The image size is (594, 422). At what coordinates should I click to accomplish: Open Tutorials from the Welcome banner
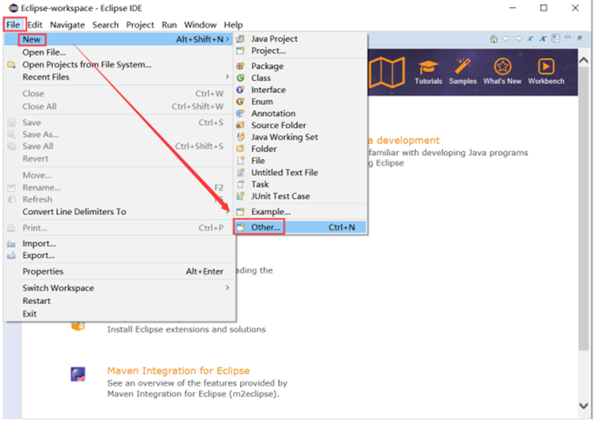428,72
